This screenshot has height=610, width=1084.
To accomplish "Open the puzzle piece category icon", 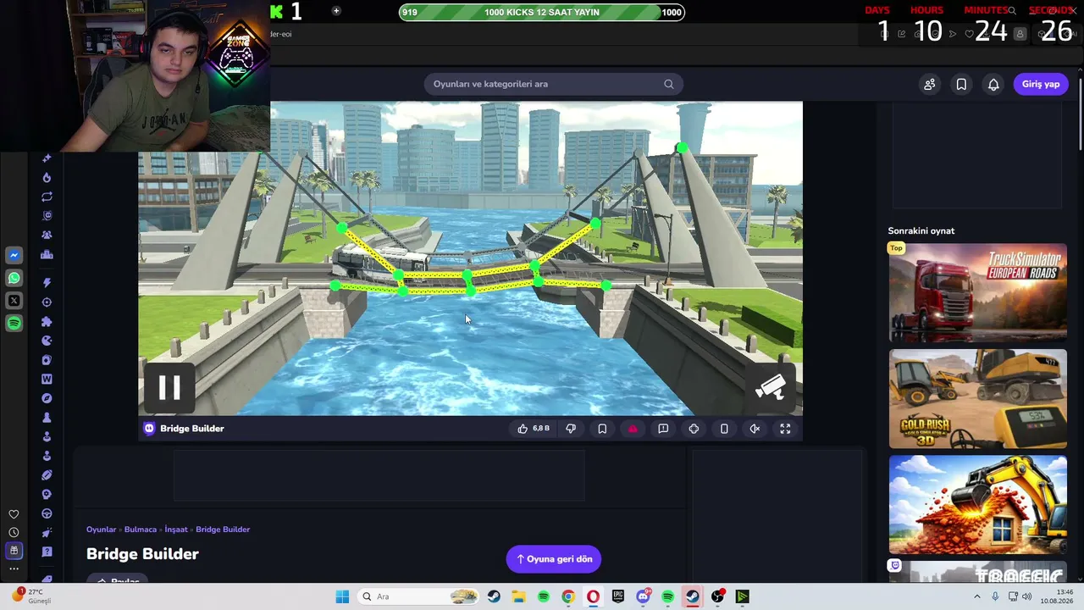I will click(47, 322).
